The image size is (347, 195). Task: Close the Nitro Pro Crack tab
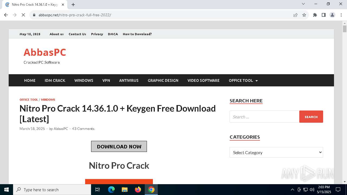point(63,5)
